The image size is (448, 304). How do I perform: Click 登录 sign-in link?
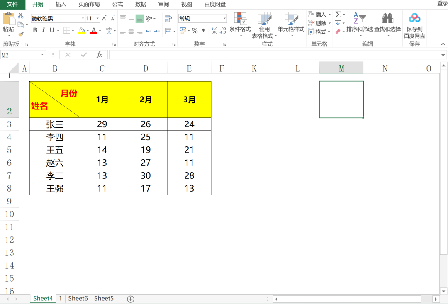coord(442,3)
